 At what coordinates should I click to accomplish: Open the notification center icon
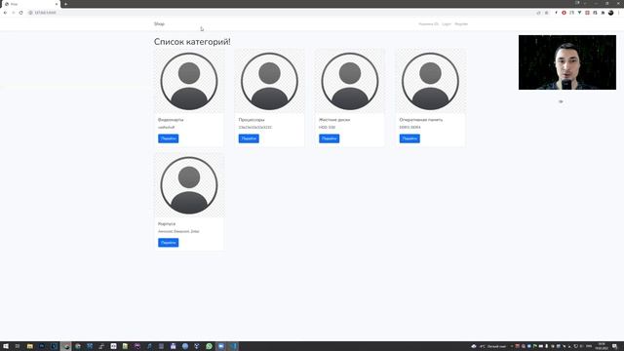[615, 346]
